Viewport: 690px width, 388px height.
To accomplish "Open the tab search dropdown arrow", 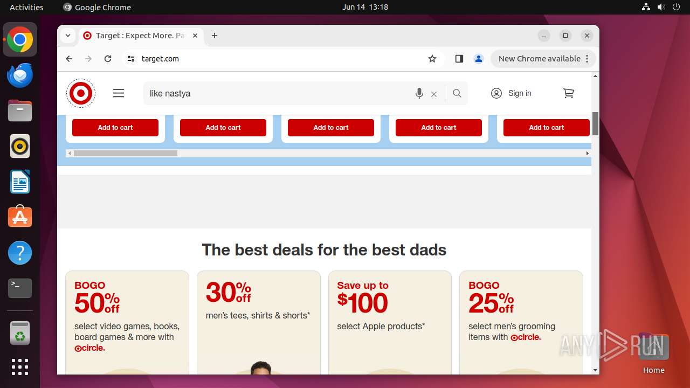I will click(x=68, y=36).
